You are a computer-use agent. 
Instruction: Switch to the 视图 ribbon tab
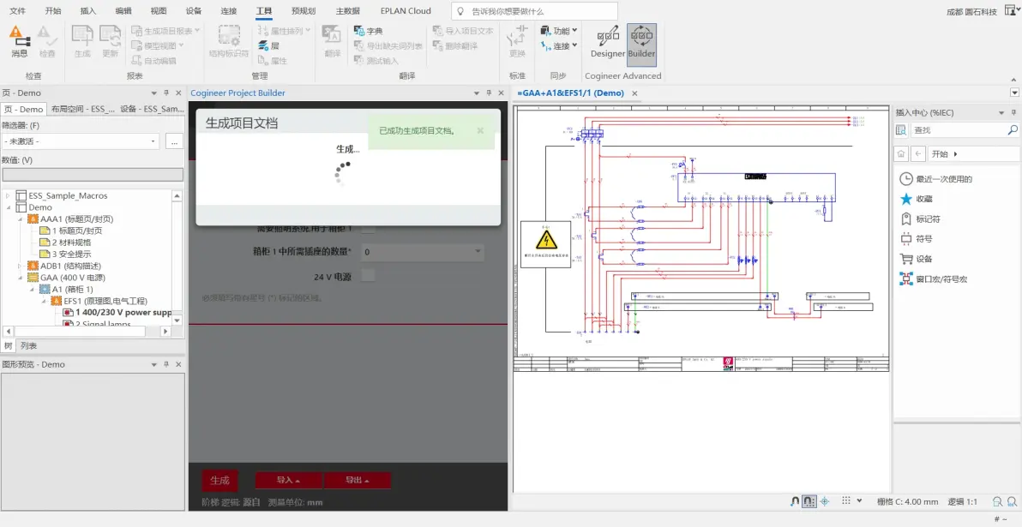[x=159, y=11]
